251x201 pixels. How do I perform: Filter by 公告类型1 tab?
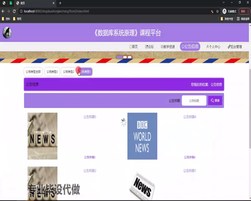point(85,72)
